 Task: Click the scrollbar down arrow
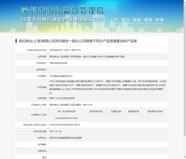(185, 157)
